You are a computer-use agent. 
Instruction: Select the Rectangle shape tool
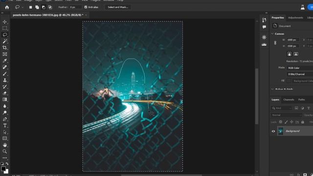point(5,138)
